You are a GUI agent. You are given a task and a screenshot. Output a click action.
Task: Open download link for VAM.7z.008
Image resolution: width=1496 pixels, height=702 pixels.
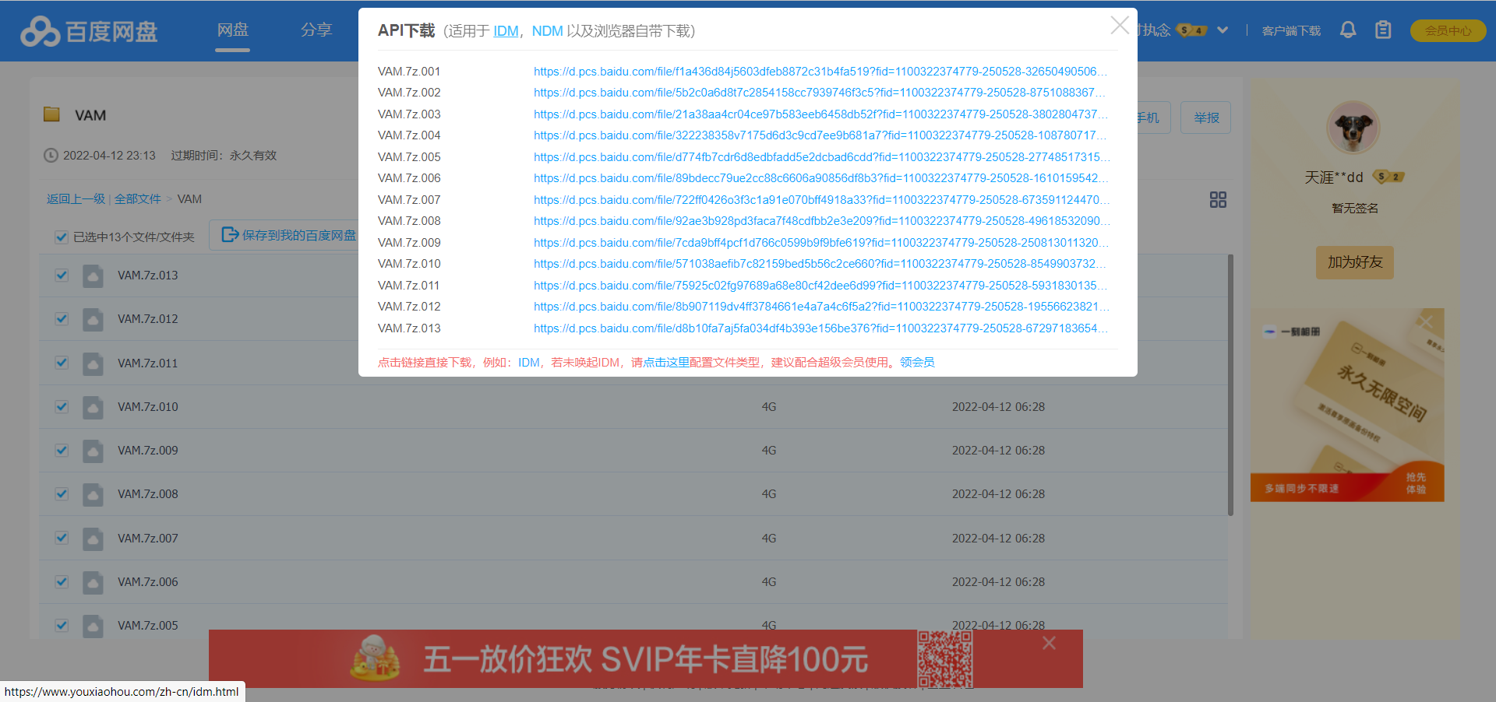(821, 221)
